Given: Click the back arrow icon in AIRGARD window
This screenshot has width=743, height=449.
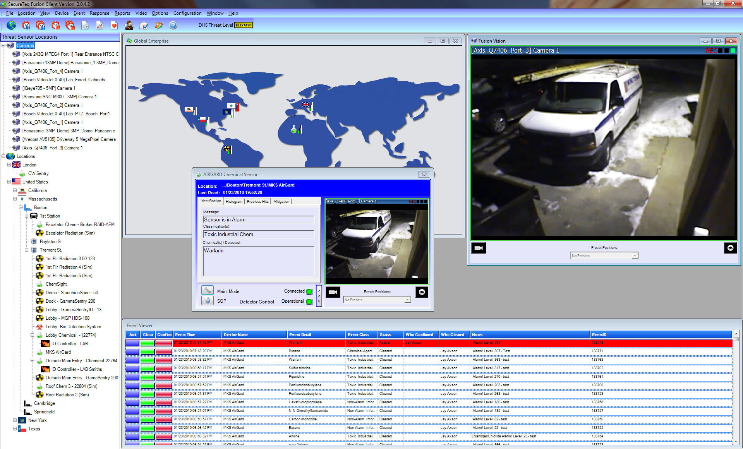Looking at the screenshot, I should 422,292.
